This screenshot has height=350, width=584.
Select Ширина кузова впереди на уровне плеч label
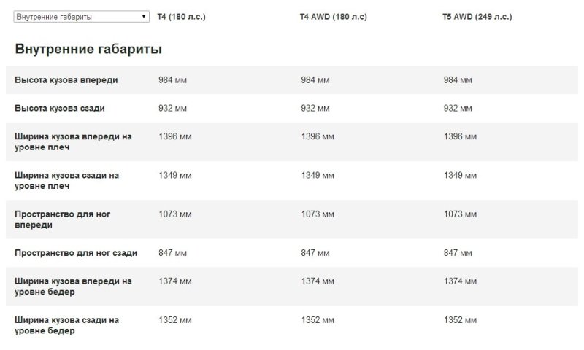[73, 141]
